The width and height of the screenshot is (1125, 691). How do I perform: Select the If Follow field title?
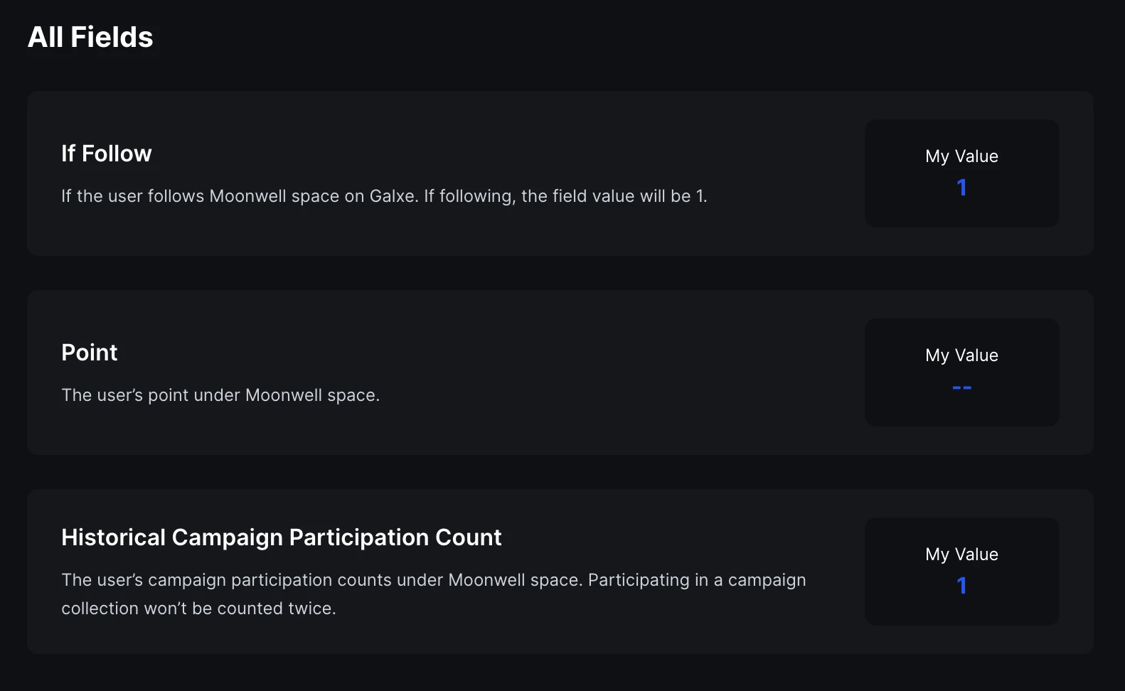[x=107, y=154]
